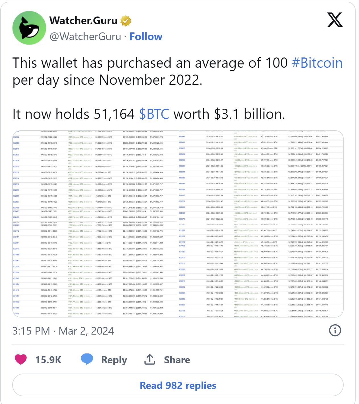This screenshot has height=404, width=359.
Task: View the left transaction table image
Action: tap(95, 224)
